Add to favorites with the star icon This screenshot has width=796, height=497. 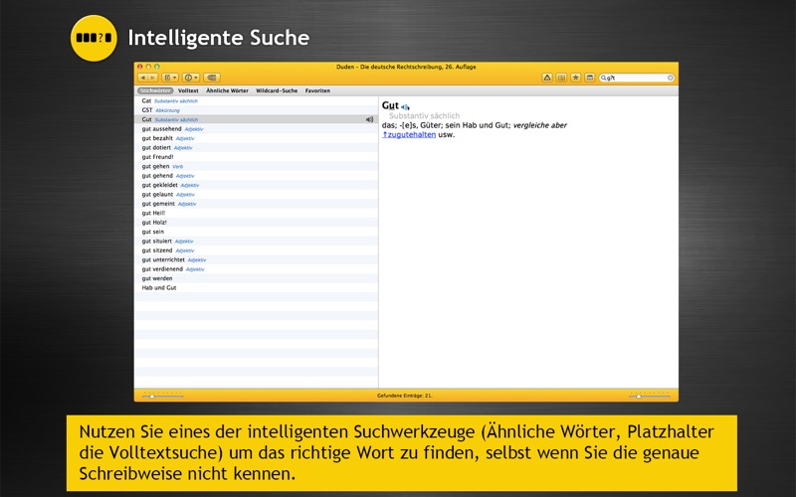click(576, 78)
